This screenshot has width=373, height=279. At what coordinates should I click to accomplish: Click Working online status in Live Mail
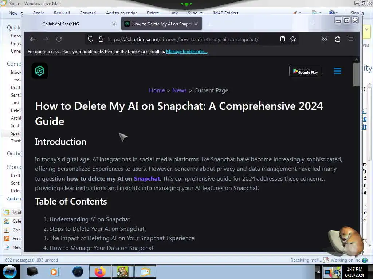(x=345, y=260)
